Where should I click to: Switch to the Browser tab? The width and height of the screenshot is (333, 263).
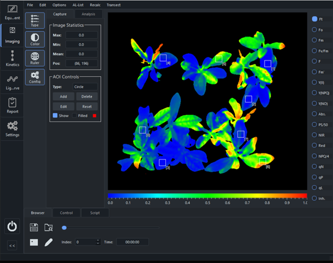click(38, 213)
